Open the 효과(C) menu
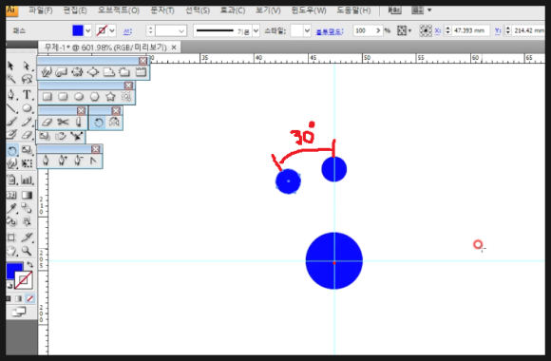551x361 pixels. pyautogui.click(x=233, y=10)
